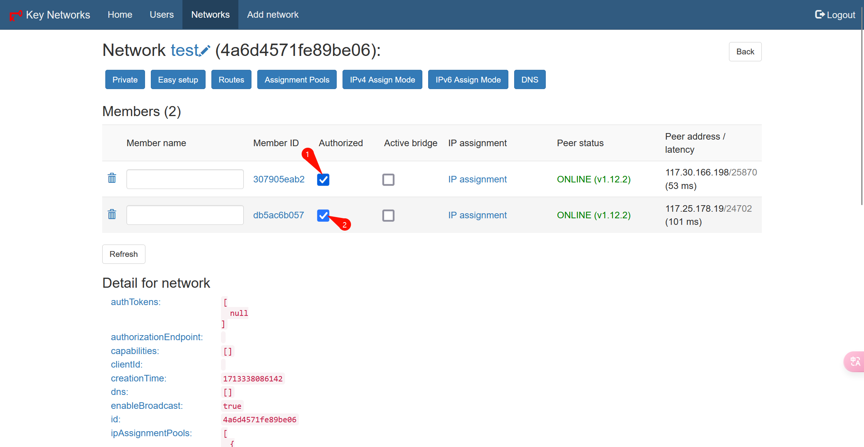Click the pencil edit icon beside test
This screenshot has width=864, height=447.
[205, 51]
